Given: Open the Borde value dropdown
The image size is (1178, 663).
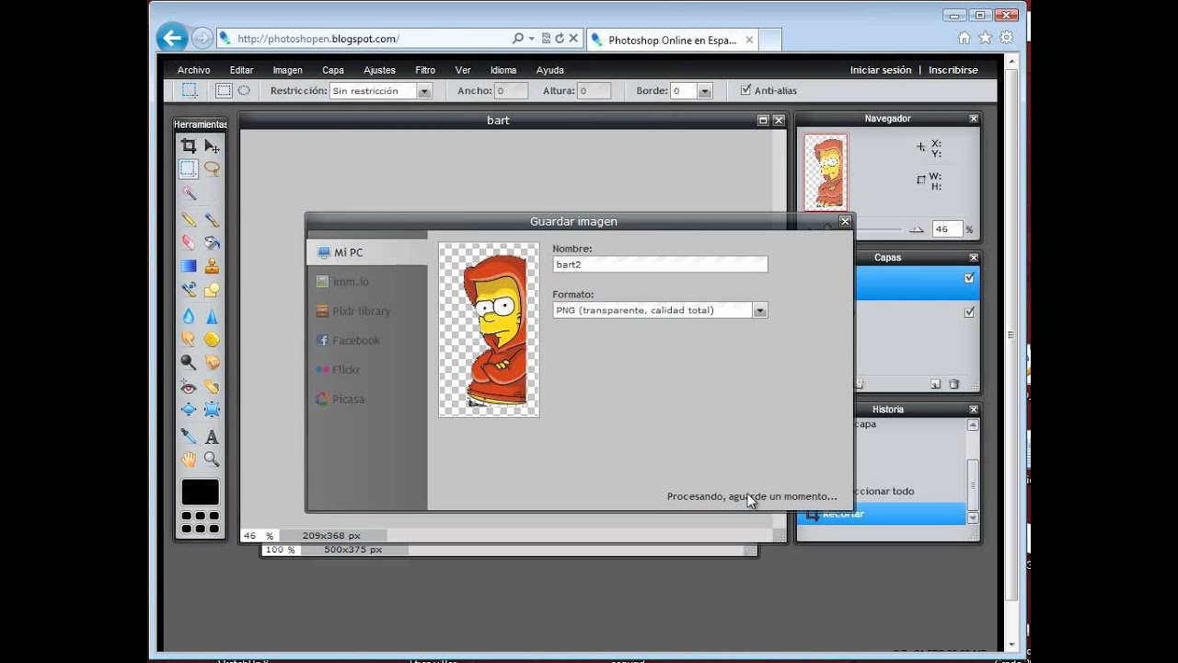Looking at the screenshot, I should (705, 91).
